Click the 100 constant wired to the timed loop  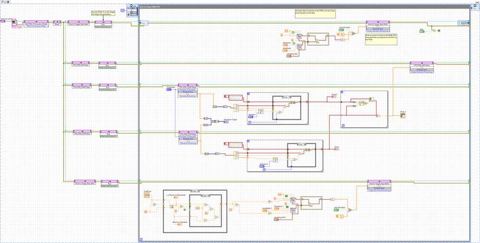123,11
